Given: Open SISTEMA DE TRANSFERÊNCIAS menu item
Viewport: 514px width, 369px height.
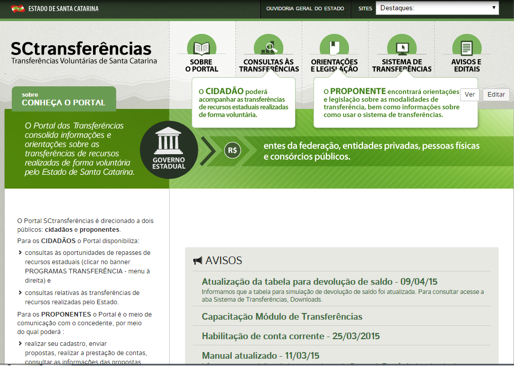Looking at the screenshot, I should tap(402, 66).
